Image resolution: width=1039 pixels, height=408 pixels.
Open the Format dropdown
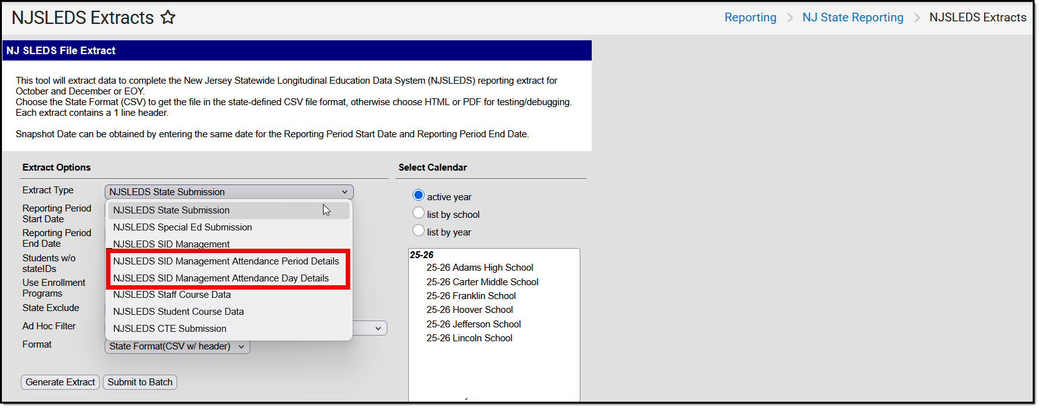pos(177,346)
